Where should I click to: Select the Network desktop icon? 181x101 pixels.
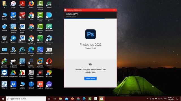coord(5,28)
